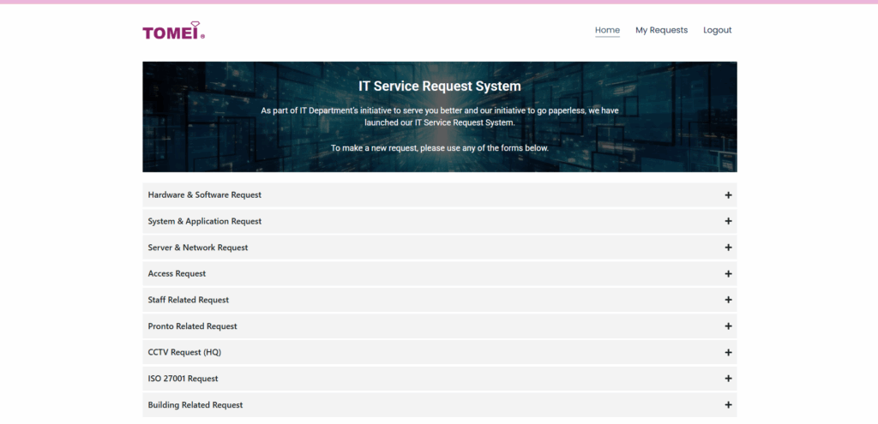Click the plus icon for Hardware & Software Request
878x424 pixels.
pyautogui.click(x=728, y=195)
